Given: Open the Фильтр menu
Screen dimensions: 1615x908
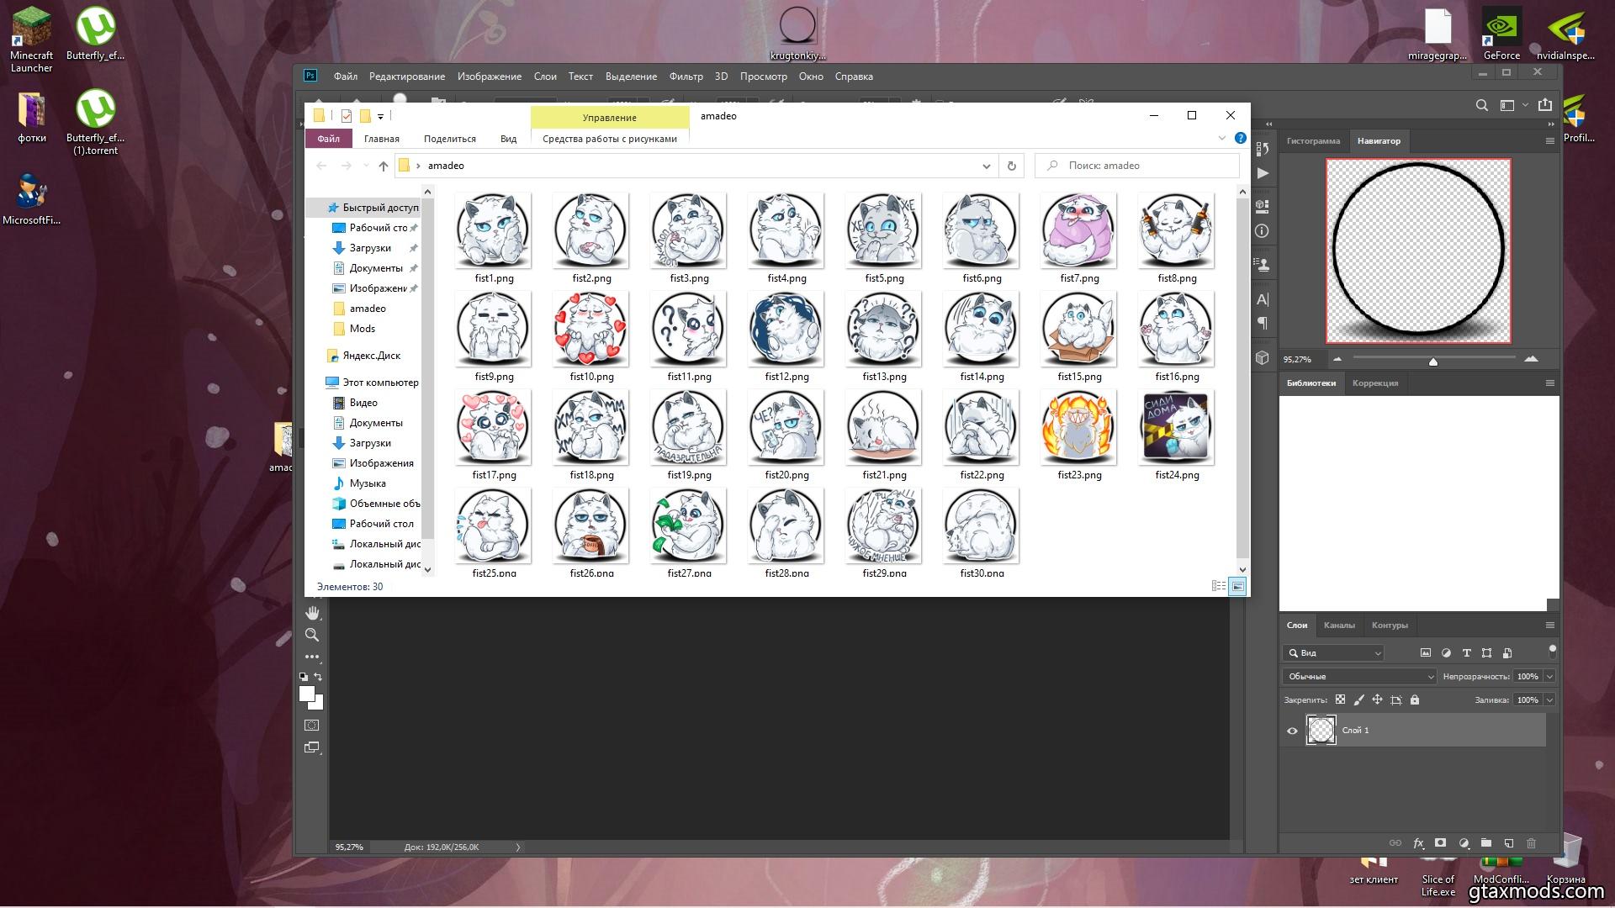Looking at the screenshot, I should (686, 77).
